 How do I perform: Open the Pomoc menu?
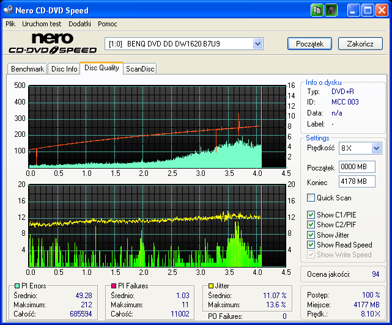107,24
